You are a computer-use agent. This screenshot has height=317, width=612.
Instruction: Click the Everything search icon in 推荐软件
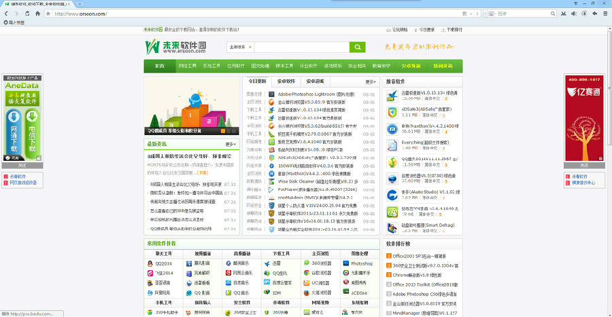click(x=392, y=145)
